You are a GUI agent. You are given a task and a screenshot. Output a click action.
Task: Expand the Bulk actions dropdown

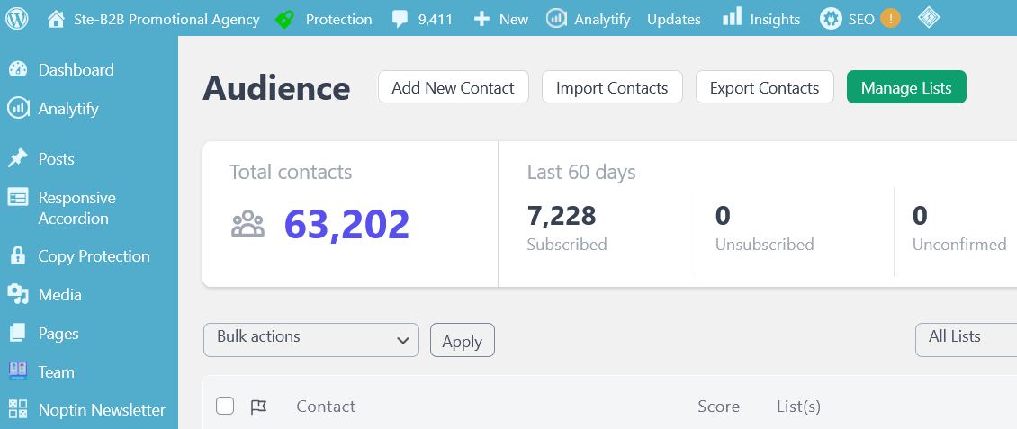click(x=311, y=340)
